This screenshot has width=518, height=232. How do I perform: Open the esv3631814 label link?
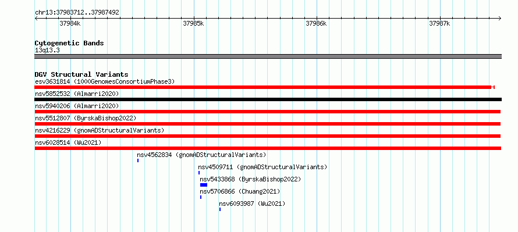pos(105,81)
